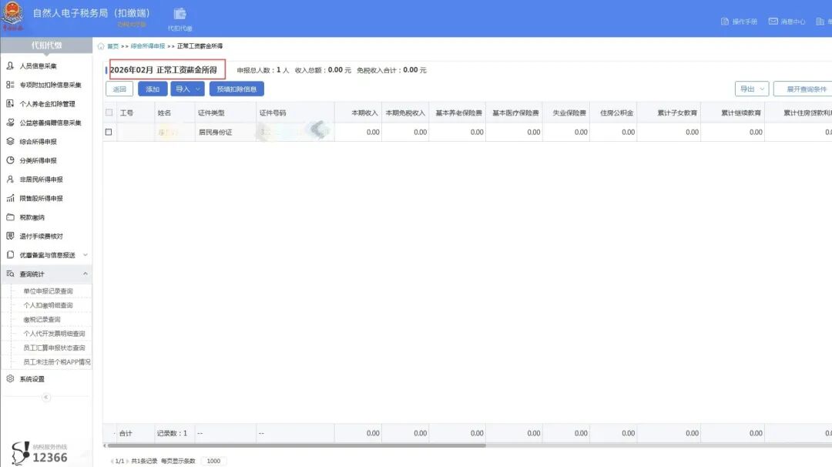Open the 代扣代缴 wallet icon in header
The width and height of the screenshot is (832, 467).
coord(179,14)
